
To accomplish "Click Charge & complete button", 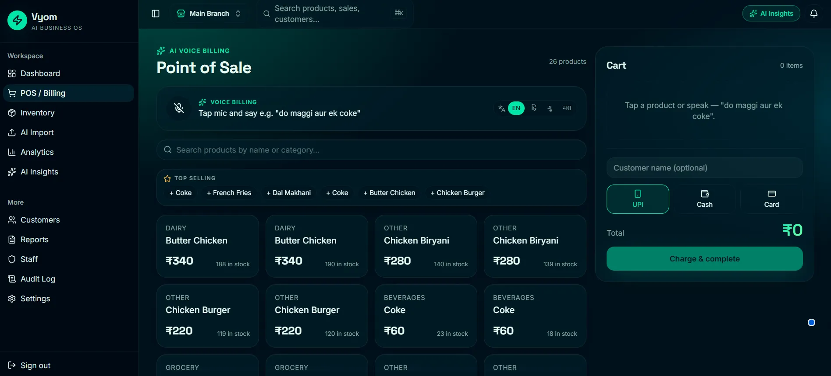I will click(x=704, y=259).
